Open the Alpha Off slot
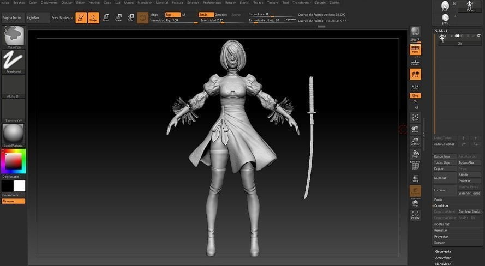The height and width of the screenshot is (266, 485). tap(14, 87)
